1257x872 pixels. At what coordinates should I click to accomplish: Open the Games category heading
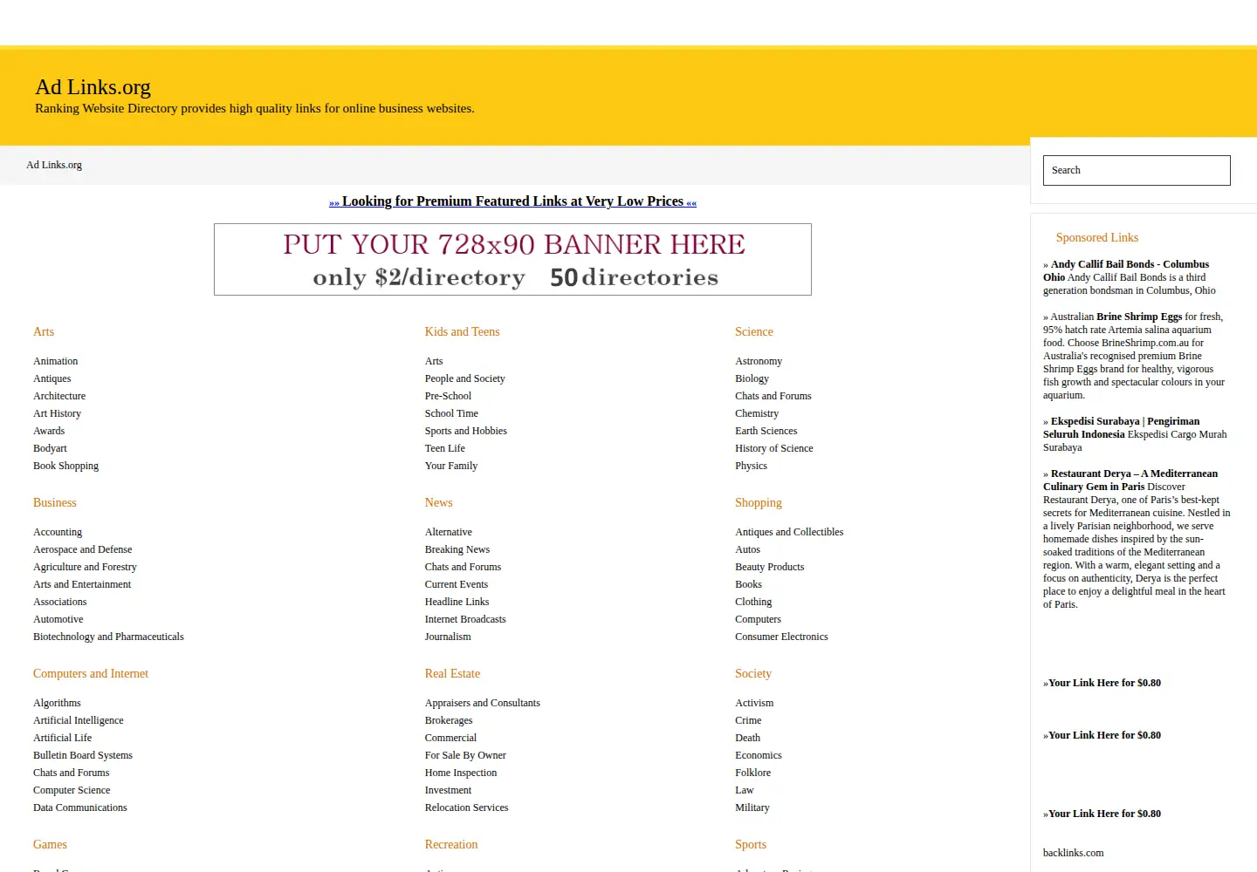(x=50, y=845)
